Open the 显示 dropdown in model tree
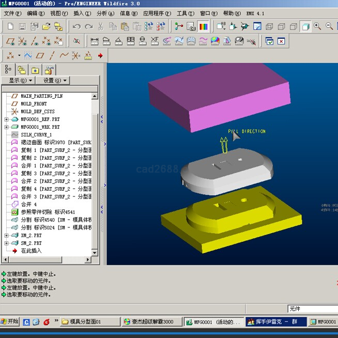The width and height of the screenshot is (338, 338). (21, 80)
